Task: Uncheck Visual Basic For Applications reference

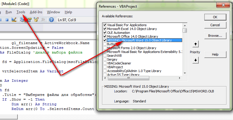Action: tap(105, 25)
